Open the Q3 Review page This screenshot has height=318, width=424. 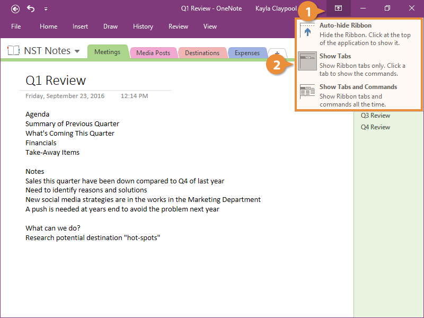(x=375, y=116)
